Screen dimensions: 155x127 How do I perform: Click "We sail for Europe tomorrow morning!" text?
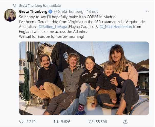[51, 36]
